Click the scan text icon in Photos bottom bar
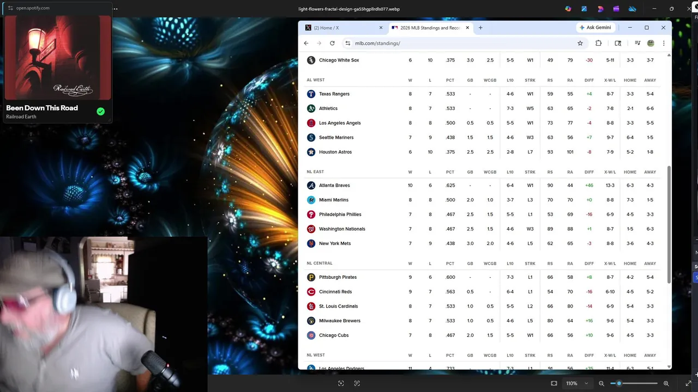Screen dimensions: 698x392 click(357, 383)
